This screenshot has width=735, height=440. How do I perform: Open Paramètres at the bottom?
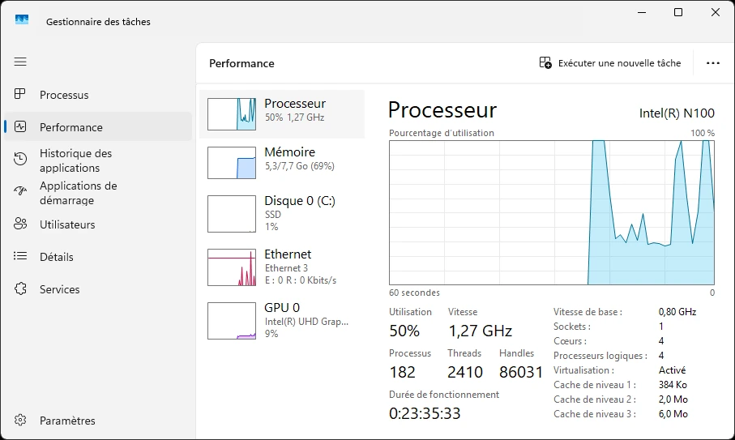pos(98,421)
